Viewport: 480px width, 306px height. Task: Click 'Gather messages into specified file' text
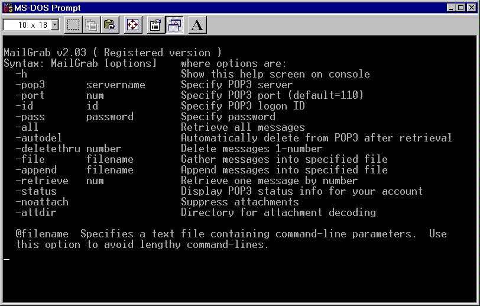[284, 159]
